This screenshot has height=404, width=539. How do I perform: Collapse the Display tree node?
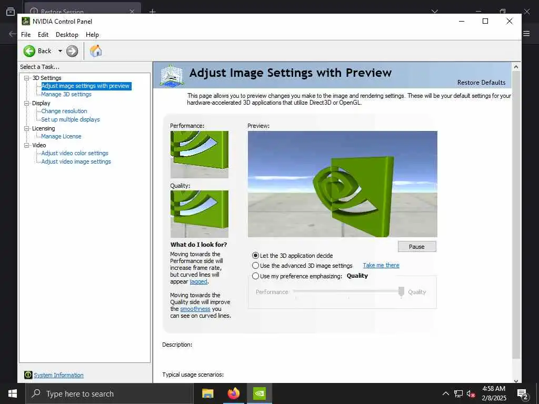26,103
